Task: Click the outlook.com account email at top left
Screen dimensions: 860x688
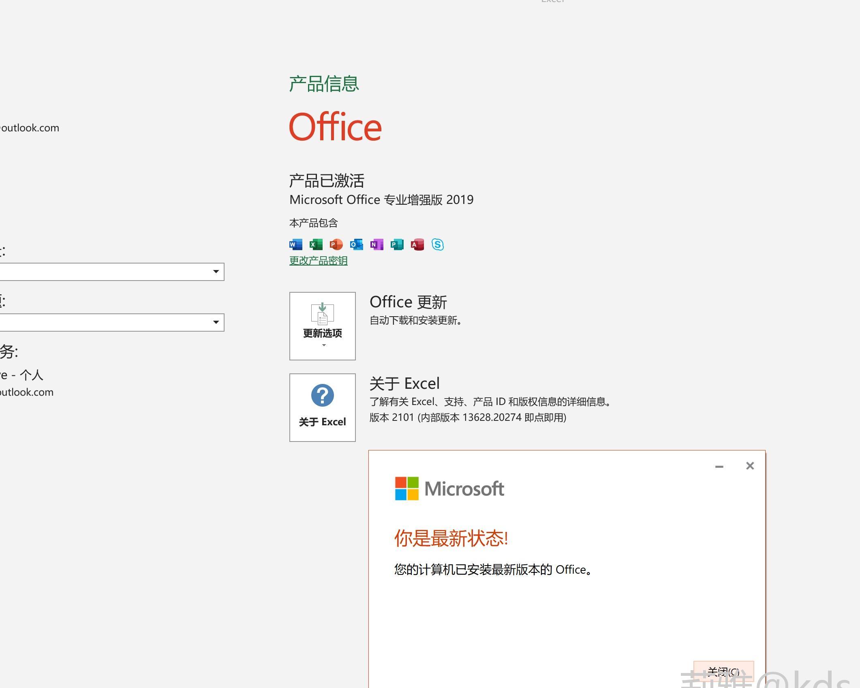Action: pyautogui.click(x=30, y=128)
